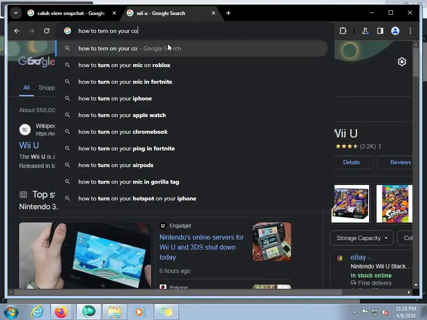Select suggestion 'turn on your iphone'
The image size is (427, 320).
tap(191, 98)
